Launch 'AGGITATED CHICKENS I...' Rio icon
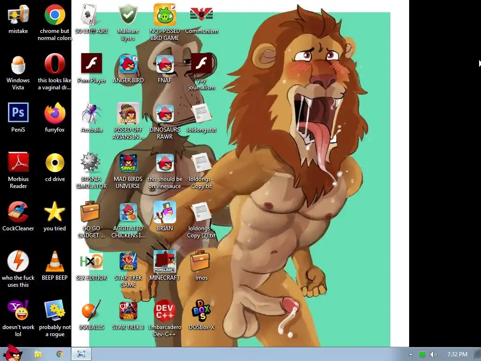 pos(128,212)
